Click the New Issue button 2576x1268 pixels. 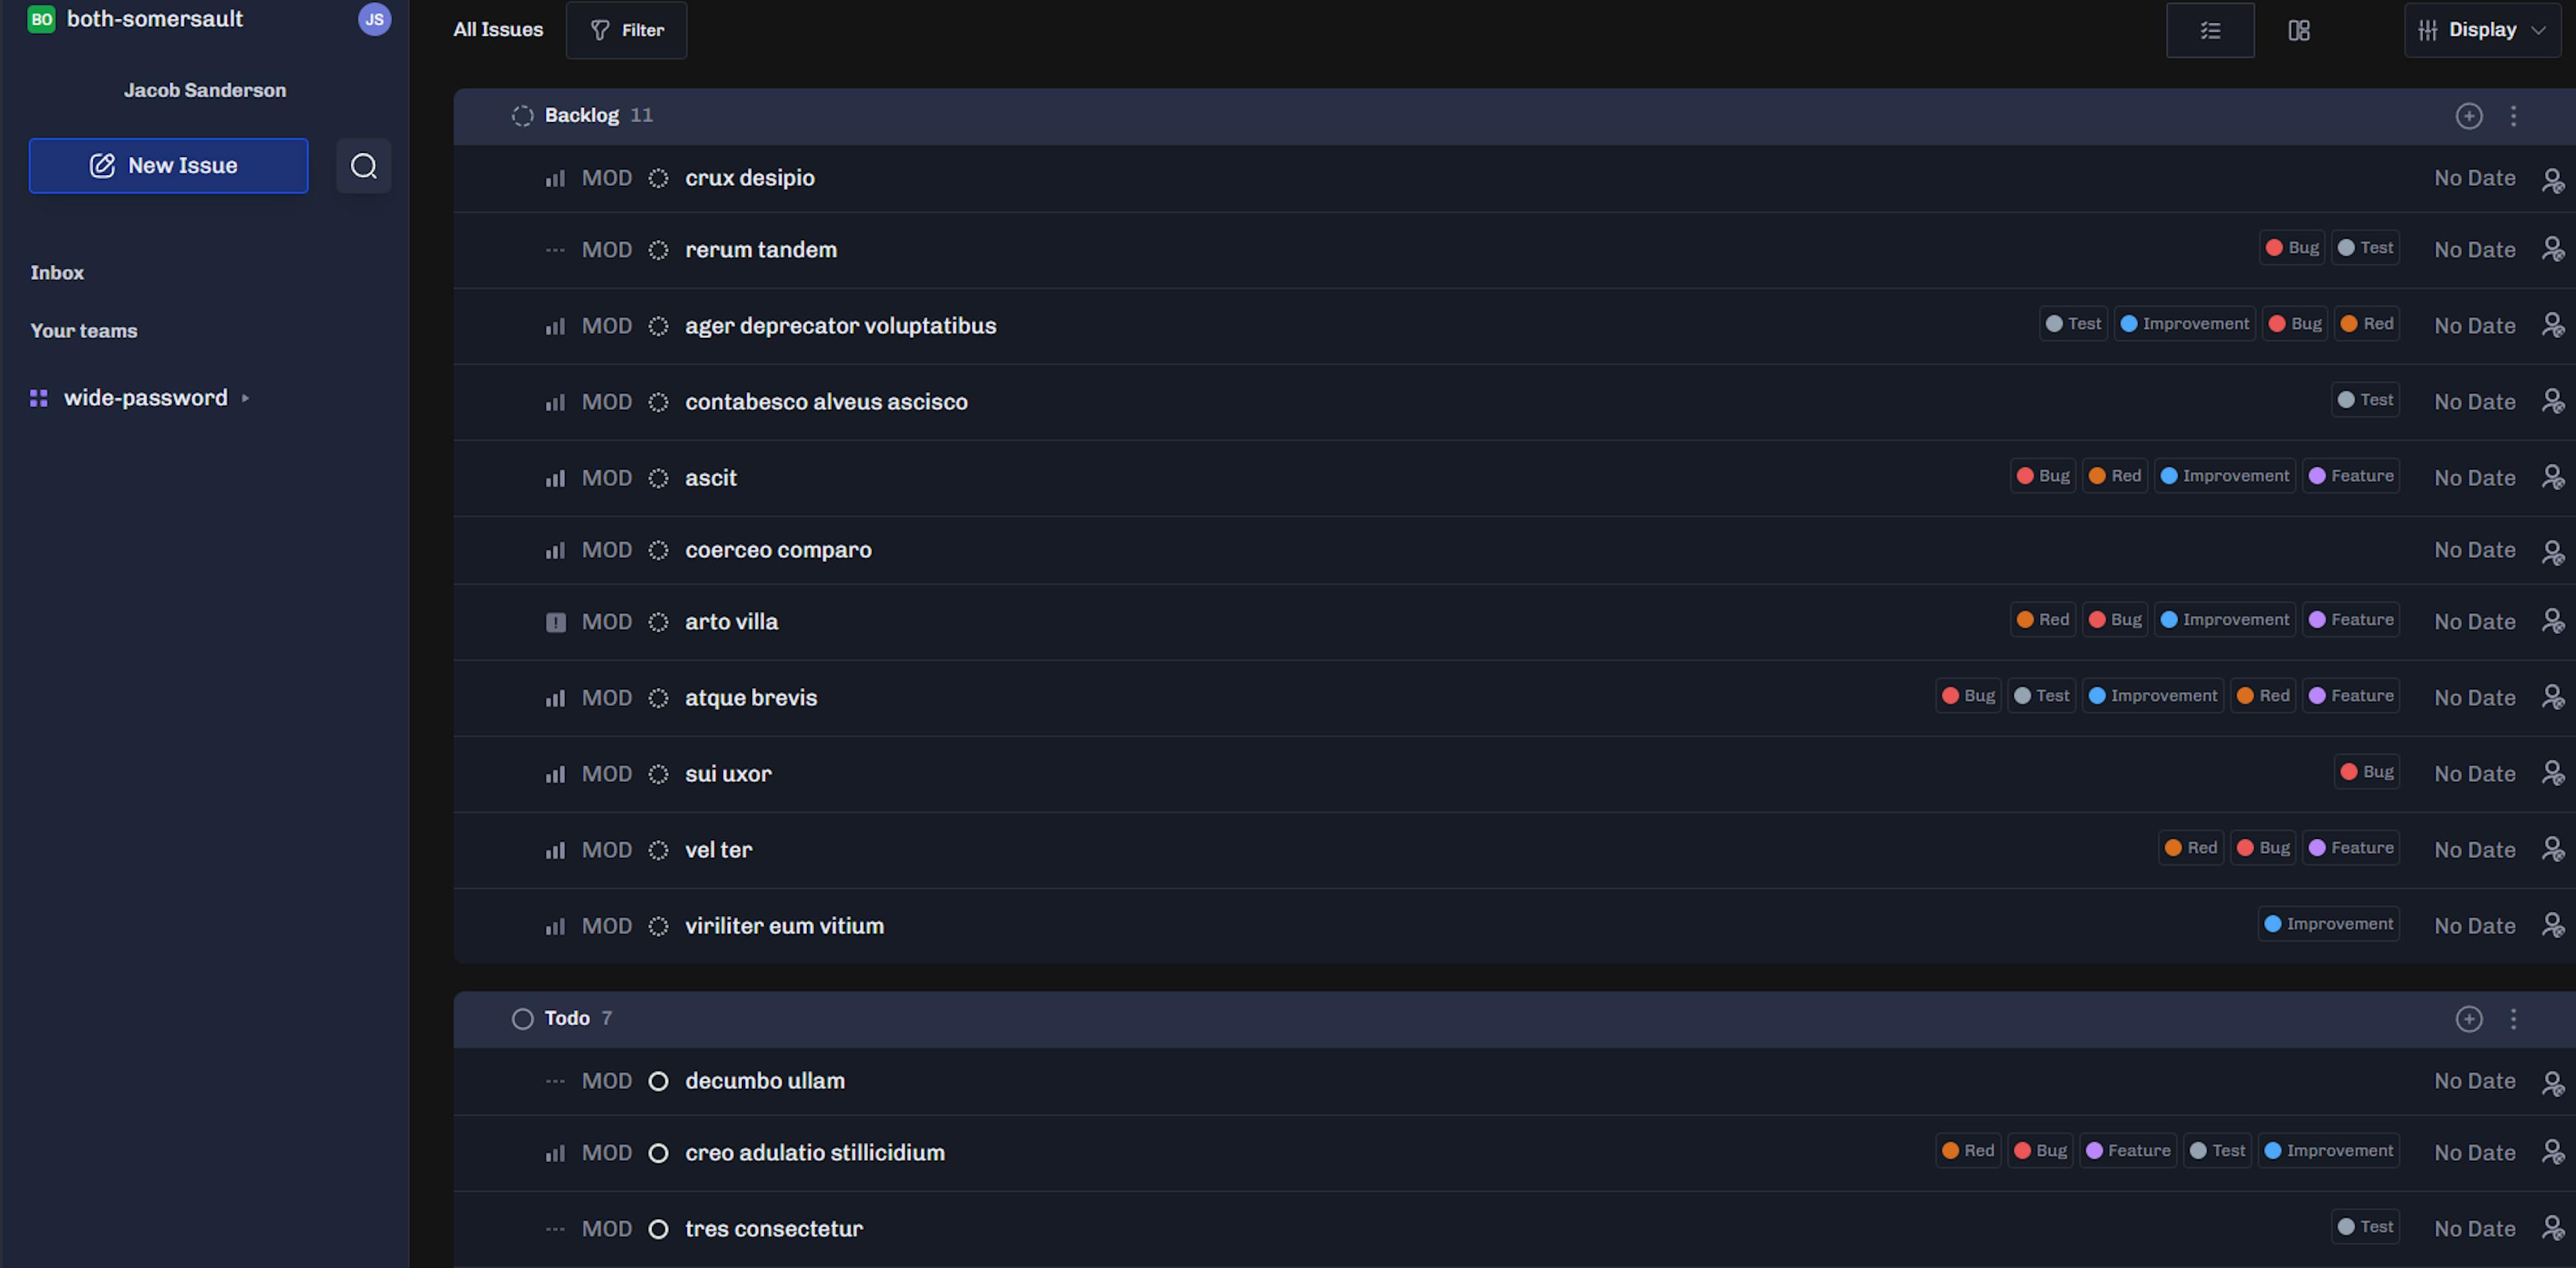coord(168,166)
